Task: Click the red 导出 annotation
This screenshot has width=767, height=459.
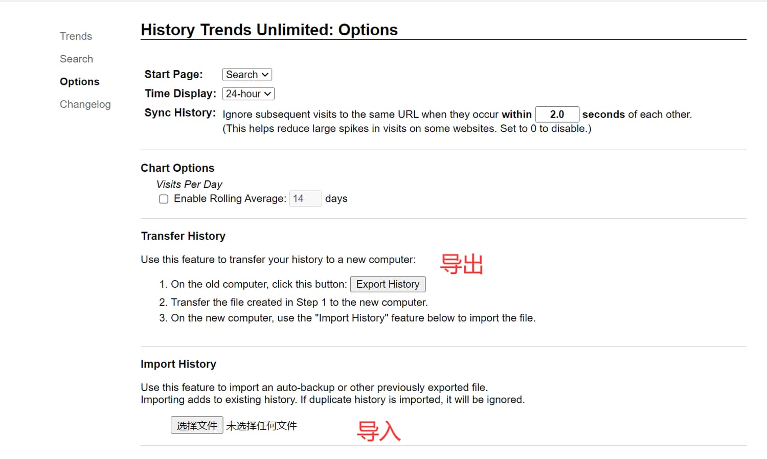Action: tap(461, 264)
